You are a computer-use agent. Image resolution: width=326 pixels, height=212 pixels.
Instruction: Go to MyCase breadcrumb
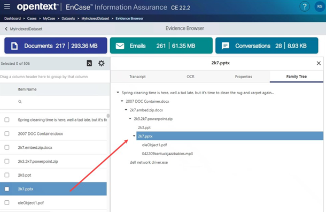click(49, 19)
